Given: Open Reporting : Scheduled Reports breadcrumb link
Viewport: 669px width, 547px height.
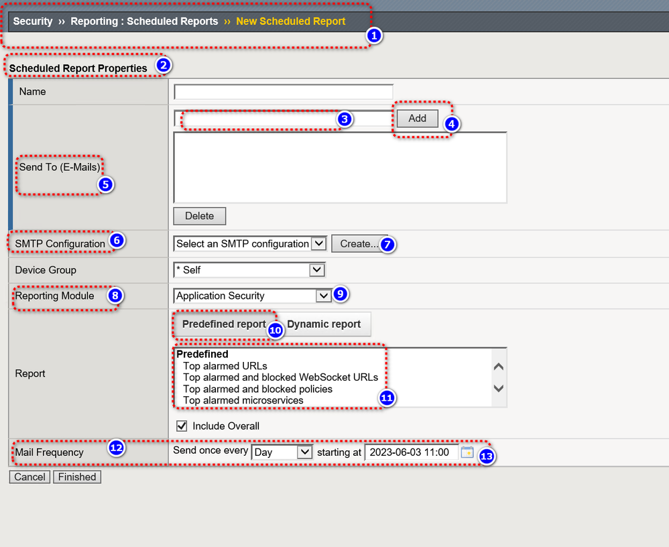Looking at the screenshot, I should pos(144,21).
